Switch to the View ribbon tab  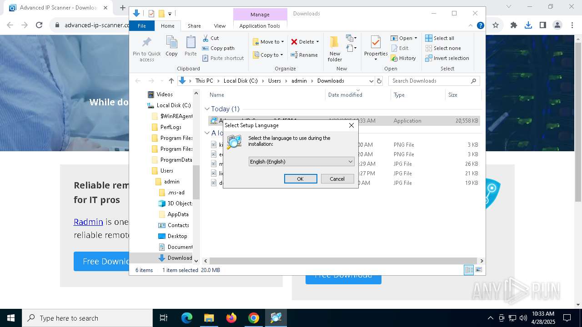(220, 26)
